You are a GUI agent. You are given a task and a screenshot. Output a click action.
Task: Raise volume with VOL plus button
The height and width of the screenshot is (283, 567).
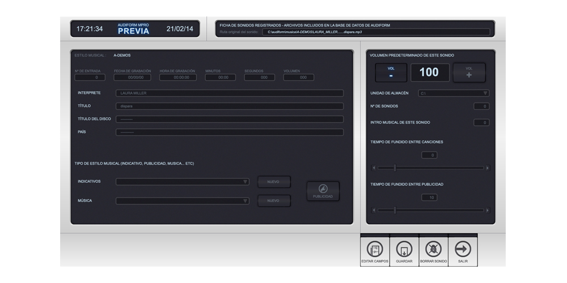pyautogui.click(x=469, y=72)
